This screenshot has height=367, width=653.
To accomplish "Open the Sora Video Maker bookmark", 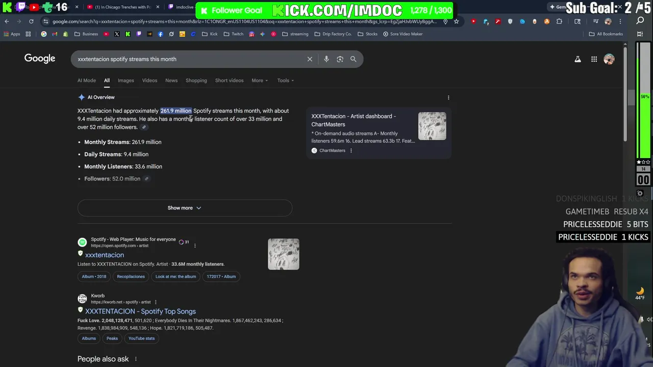I will click(403, 34).
